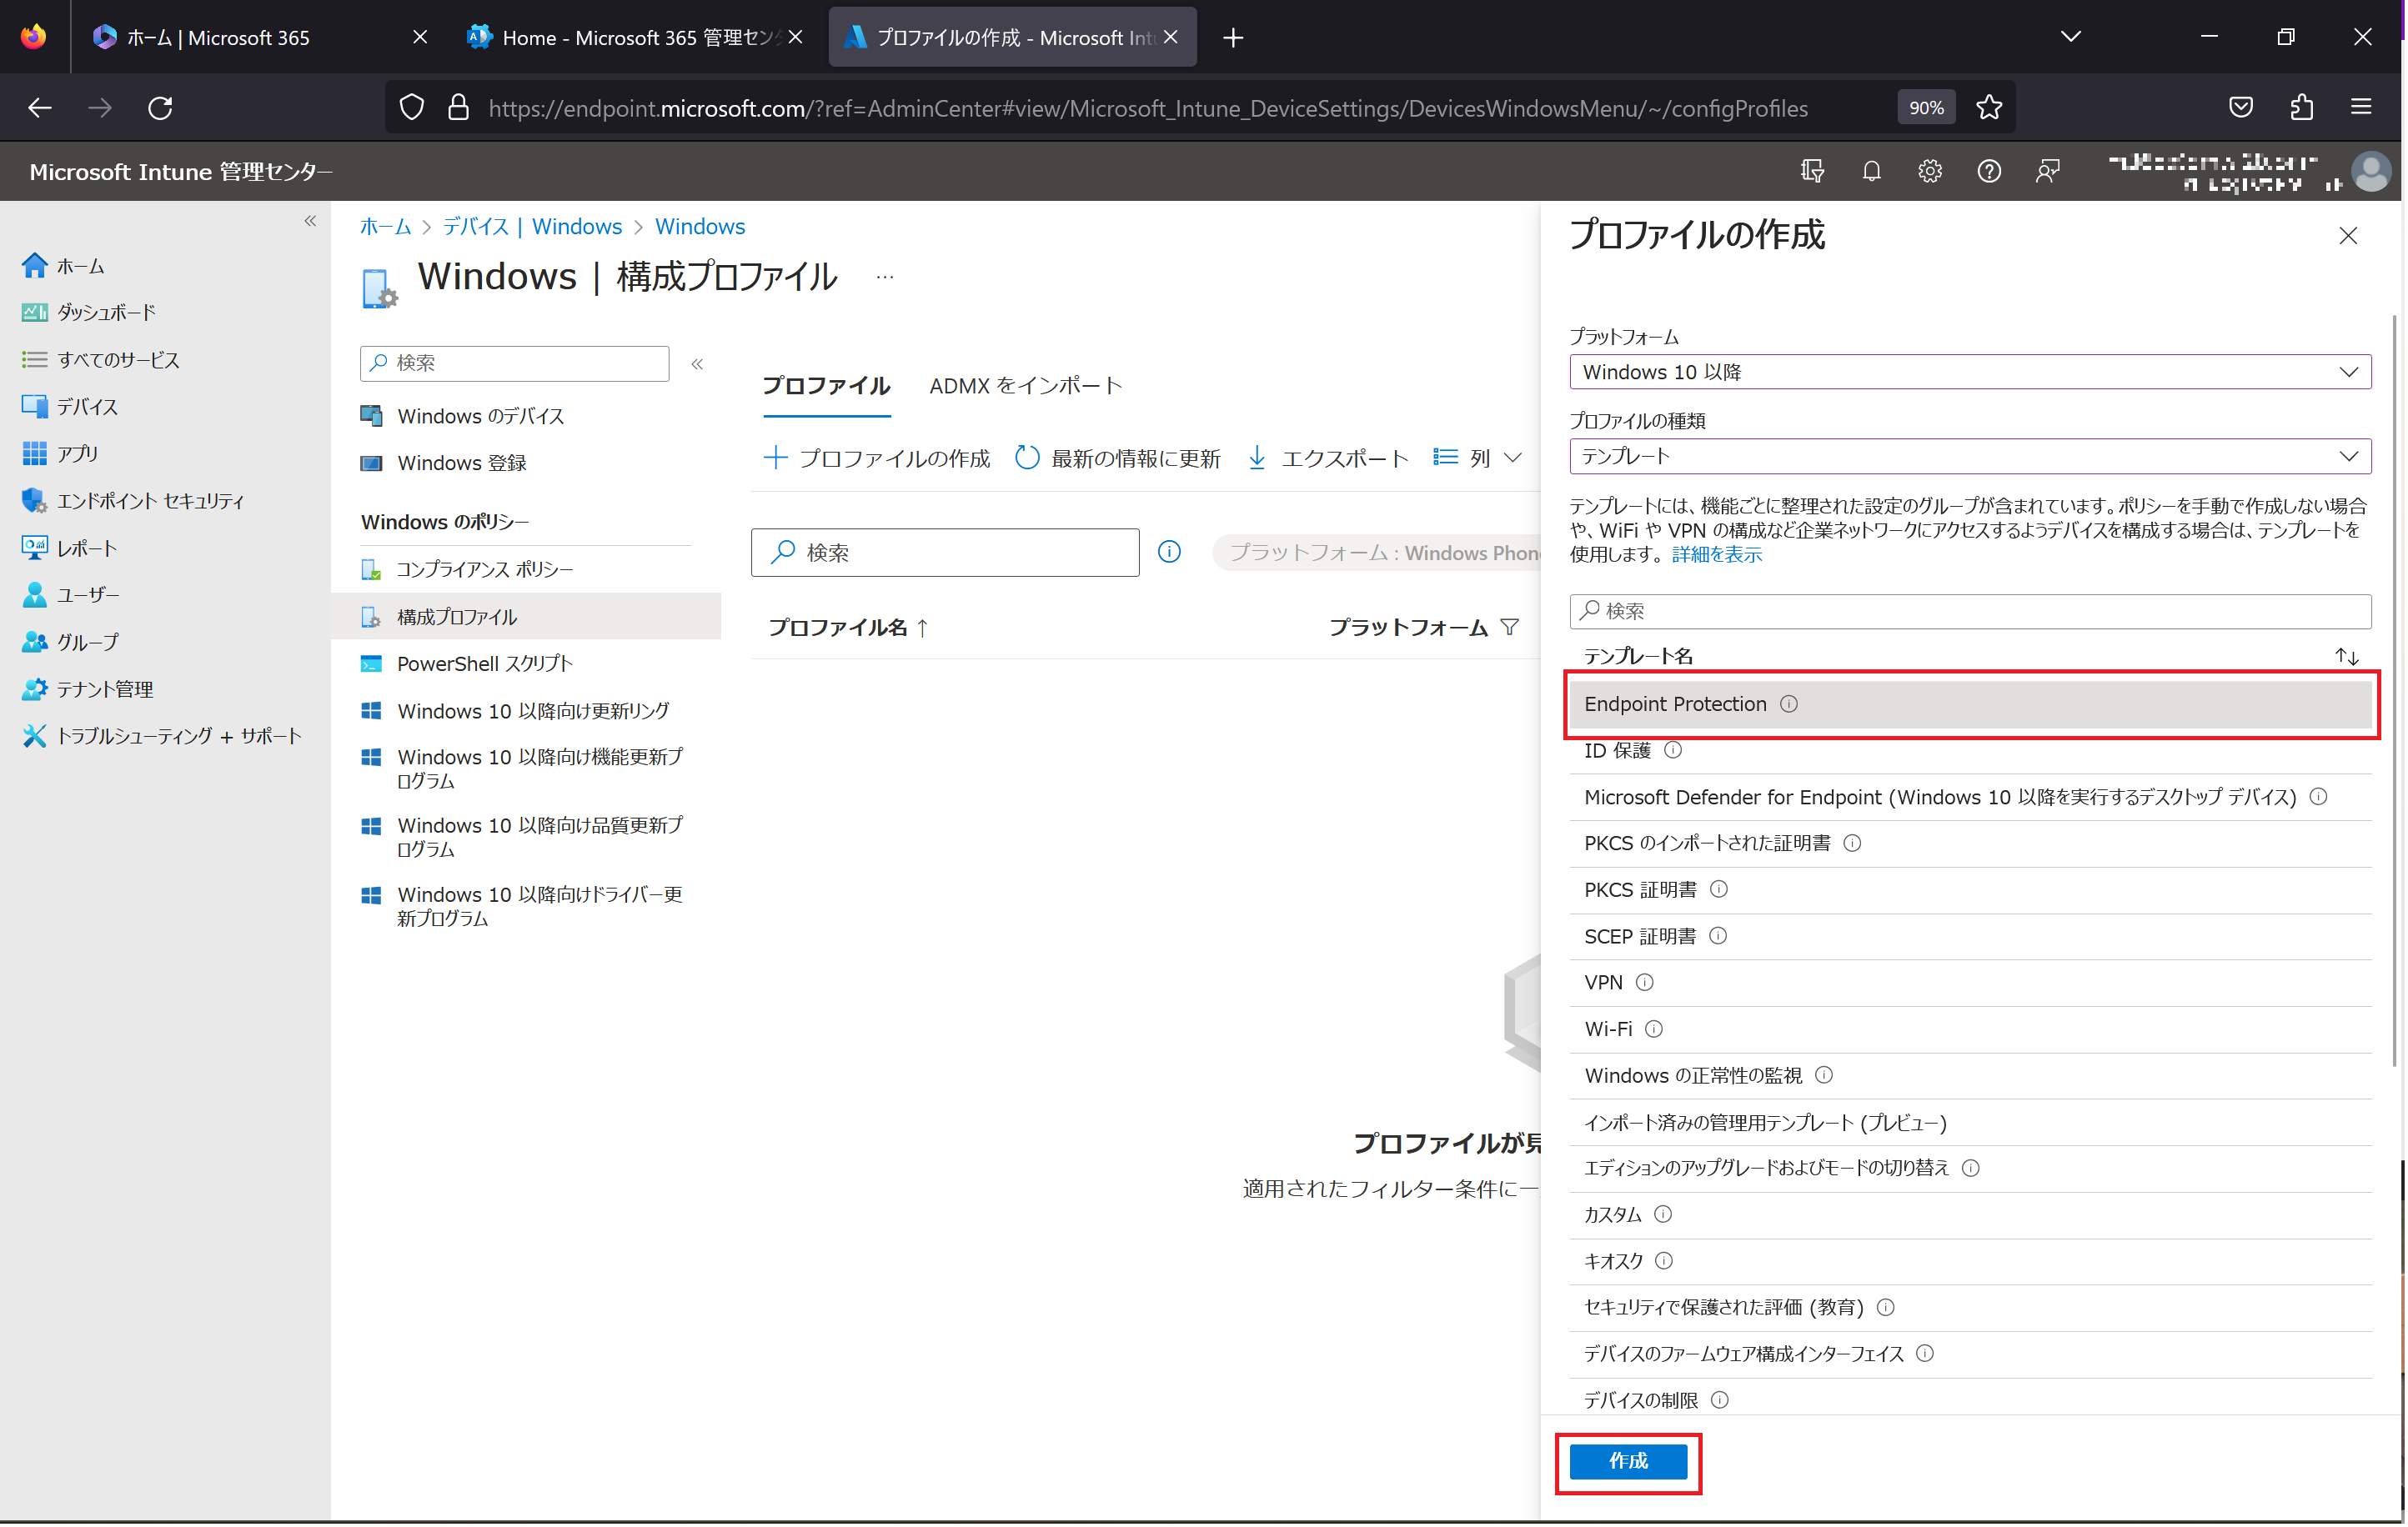2408x1527 pixels.
Task: Open レポート in left navigation
Action: tap(69, 548)
